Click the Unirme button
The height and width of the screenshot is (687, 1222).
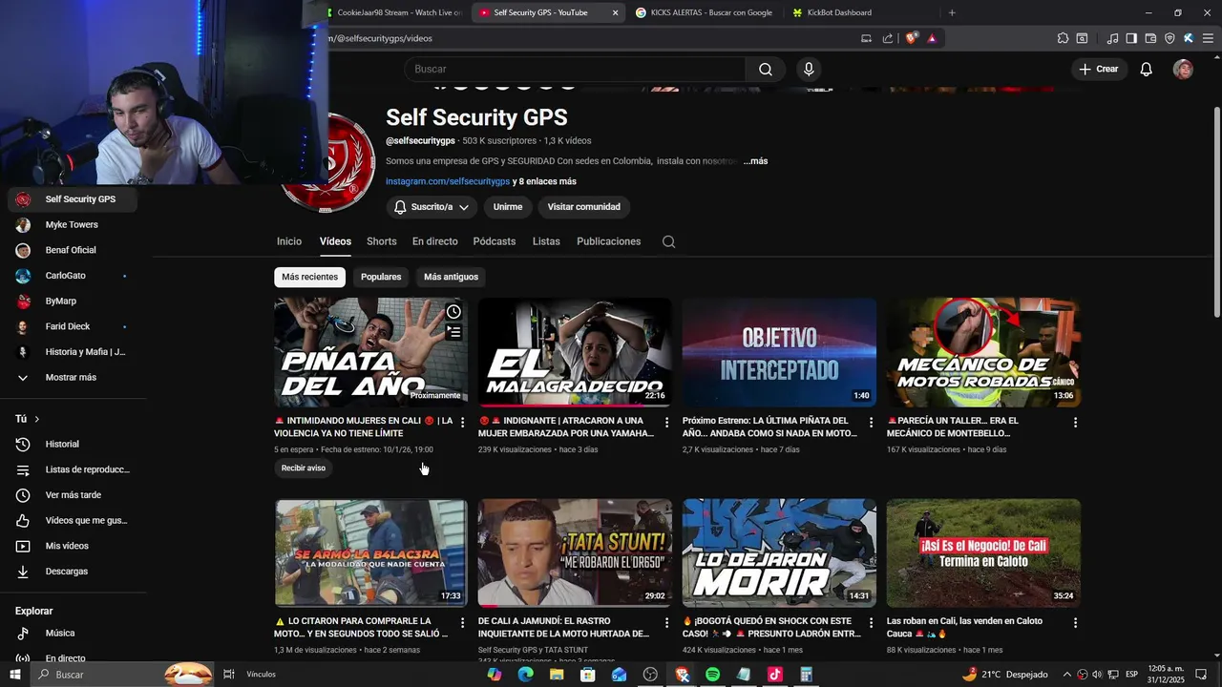point(508,207)
